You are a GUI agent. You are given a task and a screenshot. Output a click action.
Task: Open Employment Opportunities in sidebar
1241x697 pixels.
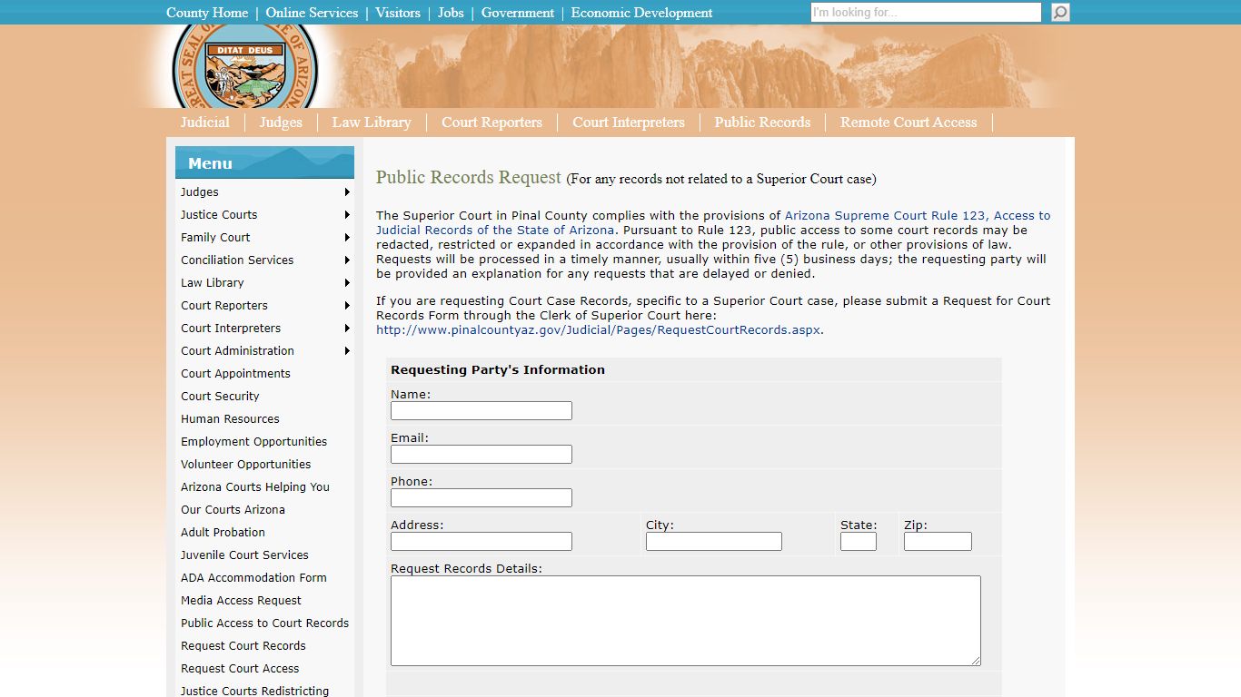point(253,442)
